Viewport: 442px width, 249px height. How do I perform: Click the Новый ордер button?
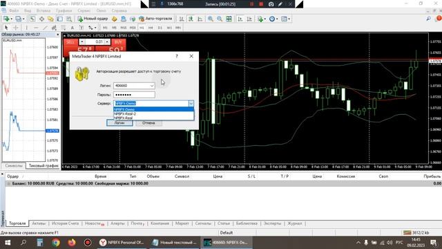pos(93,19)
